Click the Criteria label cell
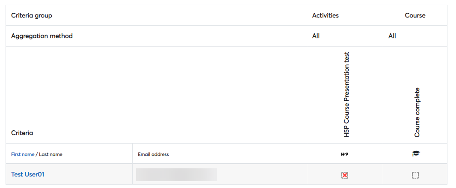The image size is (456, 188). 156,94
